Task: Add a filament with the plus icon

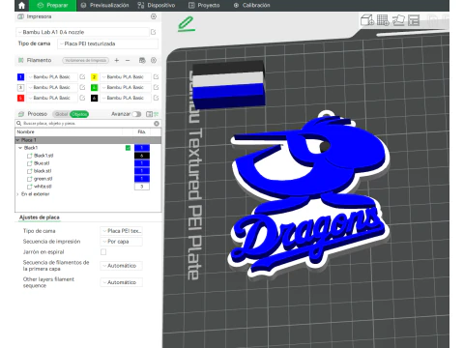Action: tap(117, 60)
